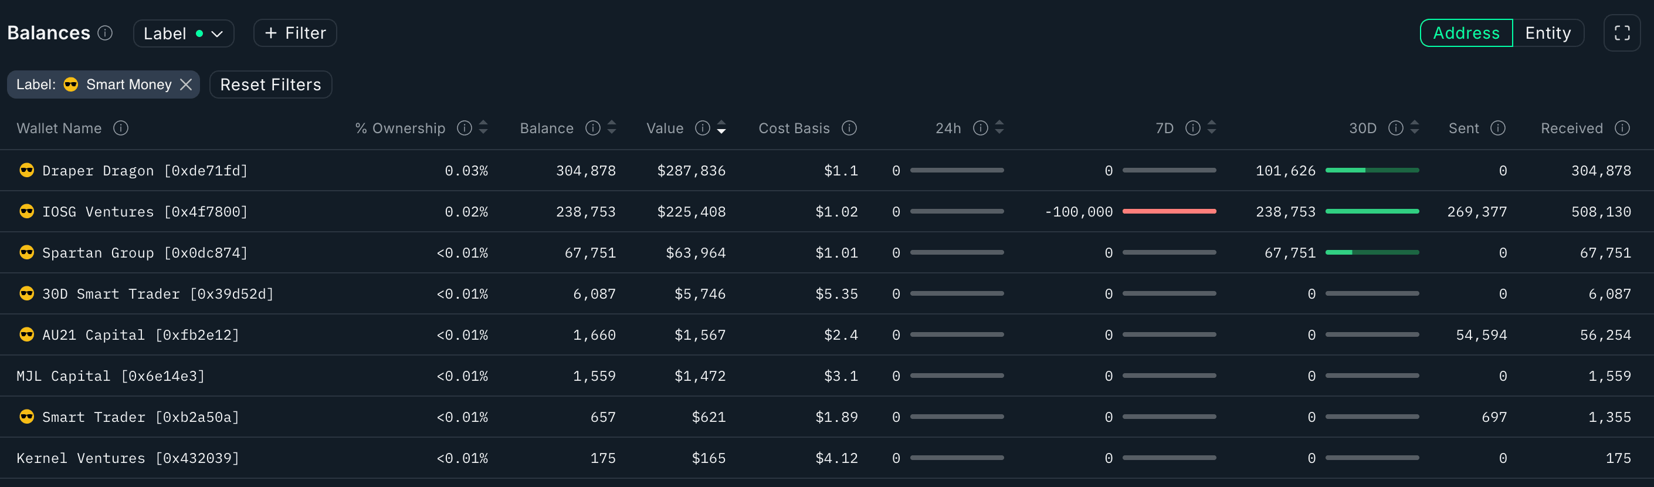Click IOSG Ventures red 7D bar
Screen dimensions: 1654x487
[1168, 211]
